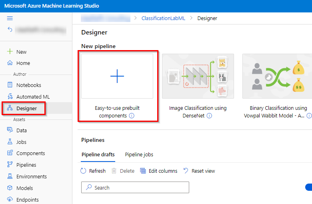Open the Data assets page
The height and width of the screenshot is (204, 312).
tap(21, 130)
